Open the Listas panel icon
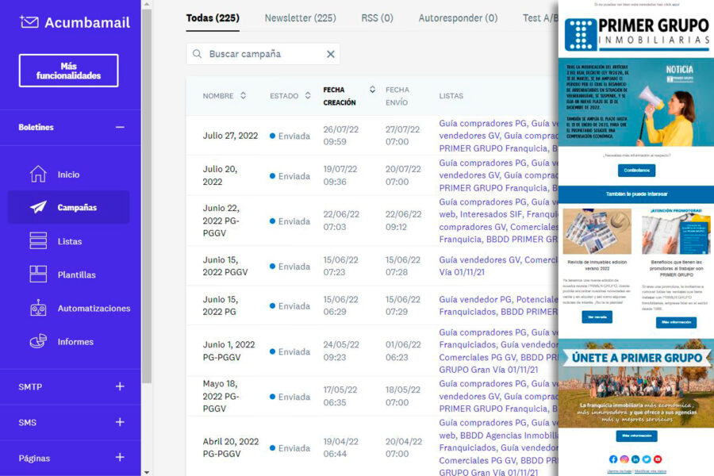The height and width of the screenshot is (476, 714). pyautogui.click(x=38, y=240)
